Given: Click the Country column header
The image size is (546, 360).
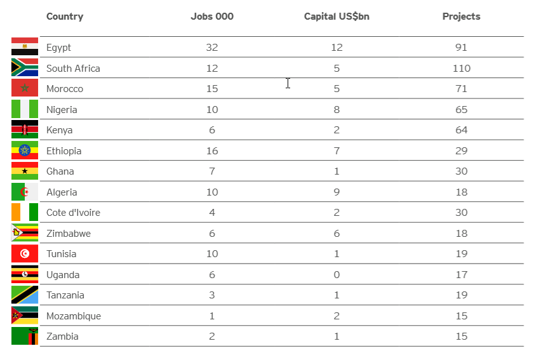Looking at the screenshot, I should point(65,17).
